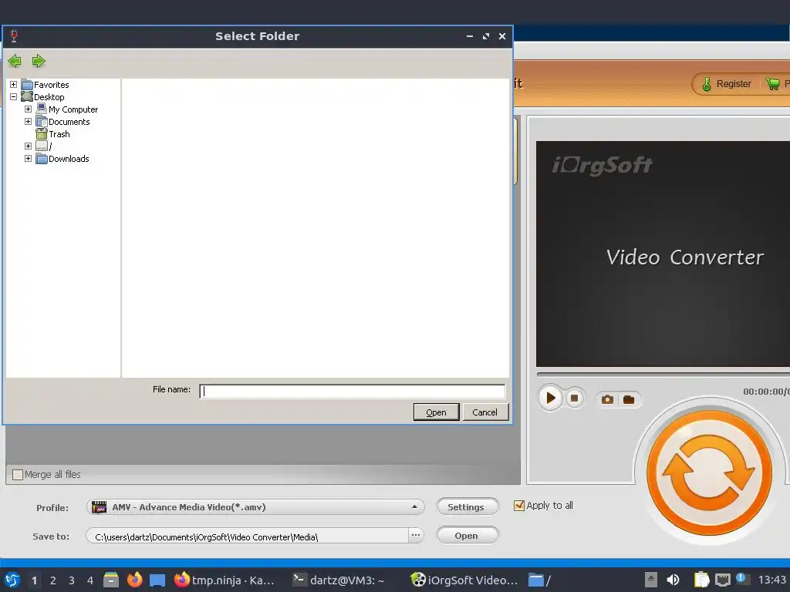
Task: Click Open in Select Folder dialog
Action: [437, 412]
